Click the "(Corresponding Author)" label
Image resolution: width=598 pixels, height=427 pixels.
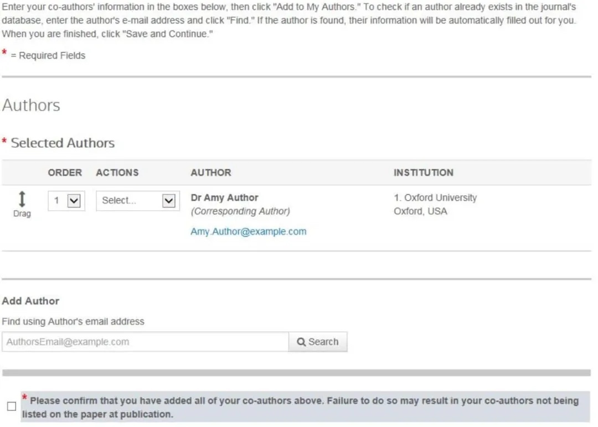coord(240,211)
